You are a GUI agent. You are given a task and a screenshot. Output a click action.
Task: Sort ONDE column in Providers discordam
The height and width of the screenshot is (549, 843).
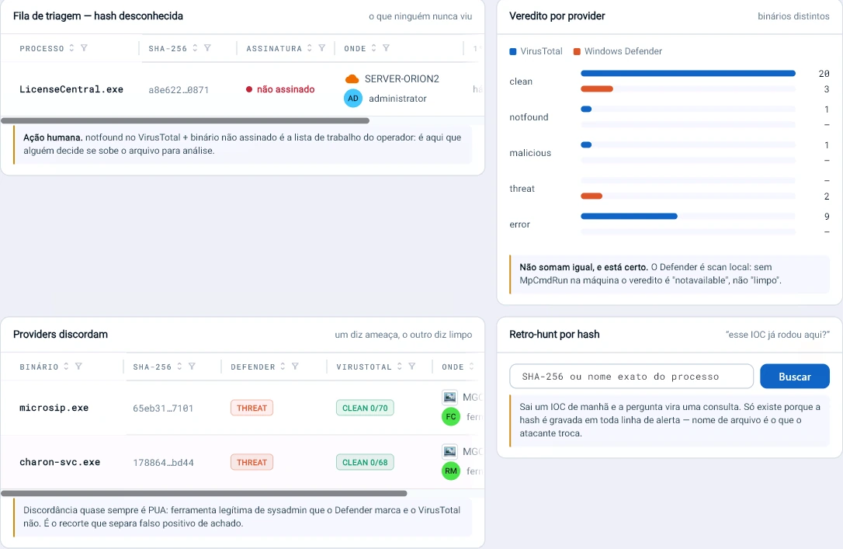(x=471, y=367)
